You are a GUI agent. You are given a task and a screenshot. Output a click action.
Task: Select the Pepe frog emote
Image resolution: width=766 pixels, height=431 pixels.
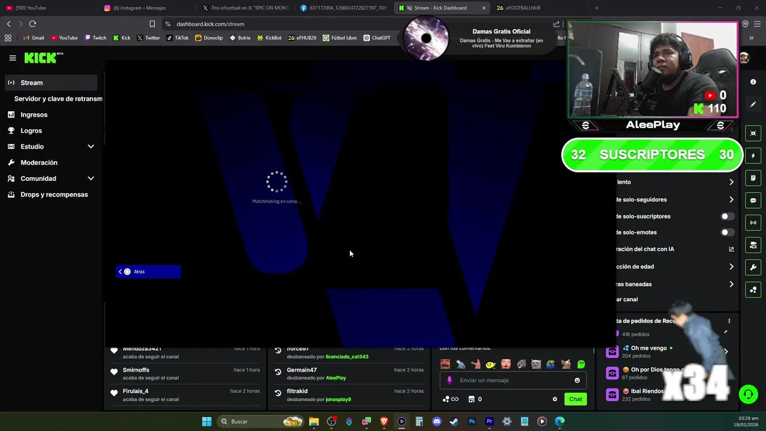[x=551, y=364]
